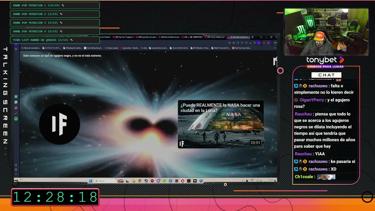The width and height of the screenshot is (375, 211).
Task: Open the 'Real Hip Hop Under' bookmark
Action: [241, 48]
